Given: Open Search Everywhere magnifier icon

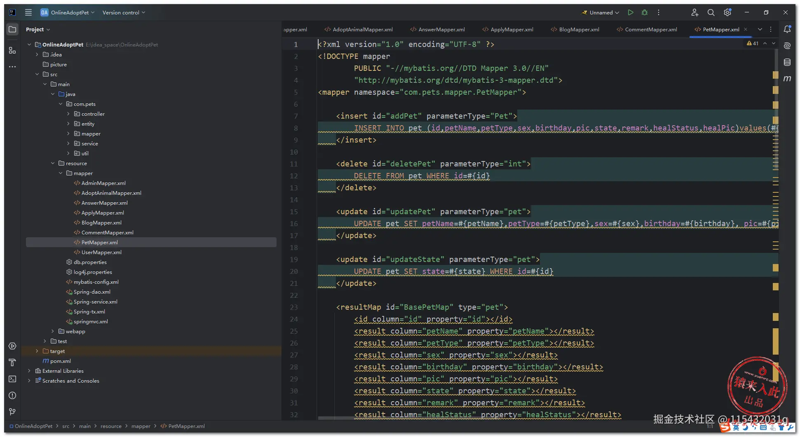Looking at the screenshot, I should (x=711, y=12).
